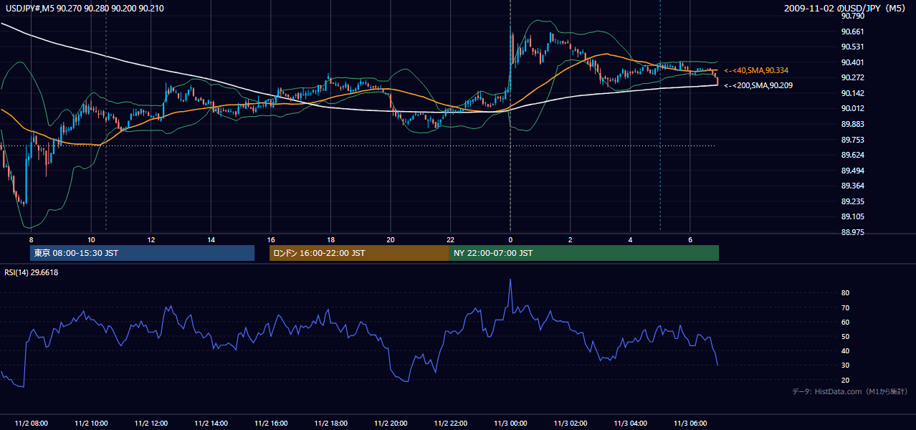Click hour tick 22 under price chart
This screenshot has height=430, width=916.
[x=450, y=239]
